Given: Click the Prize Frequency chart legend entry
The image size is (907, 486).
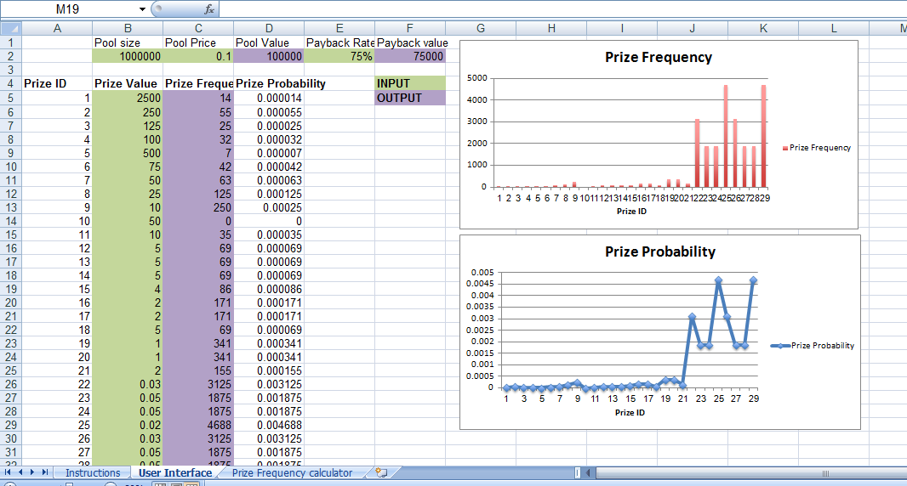Looking at the screenshot, I should pos(816,148).
